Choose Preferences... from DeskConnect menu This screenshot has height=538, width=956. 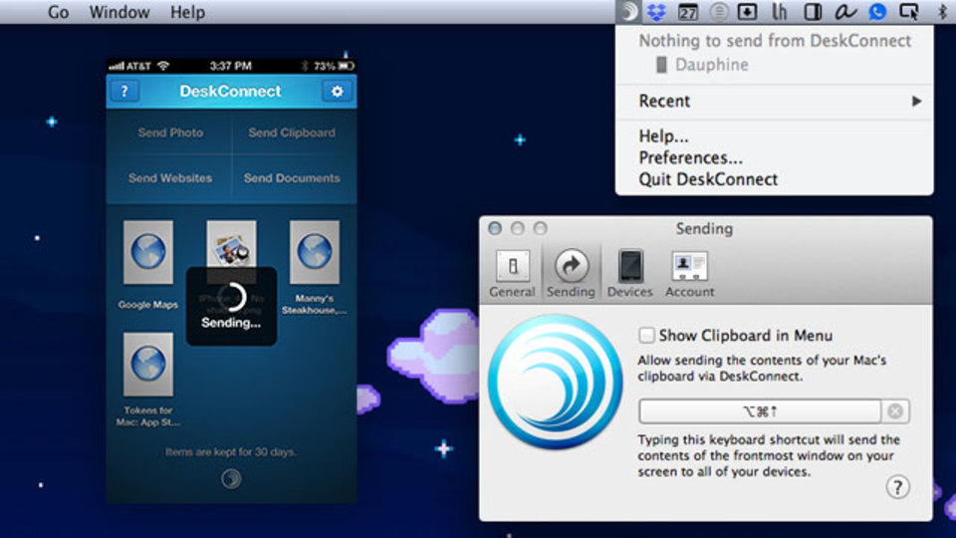[x=690, y=158]
